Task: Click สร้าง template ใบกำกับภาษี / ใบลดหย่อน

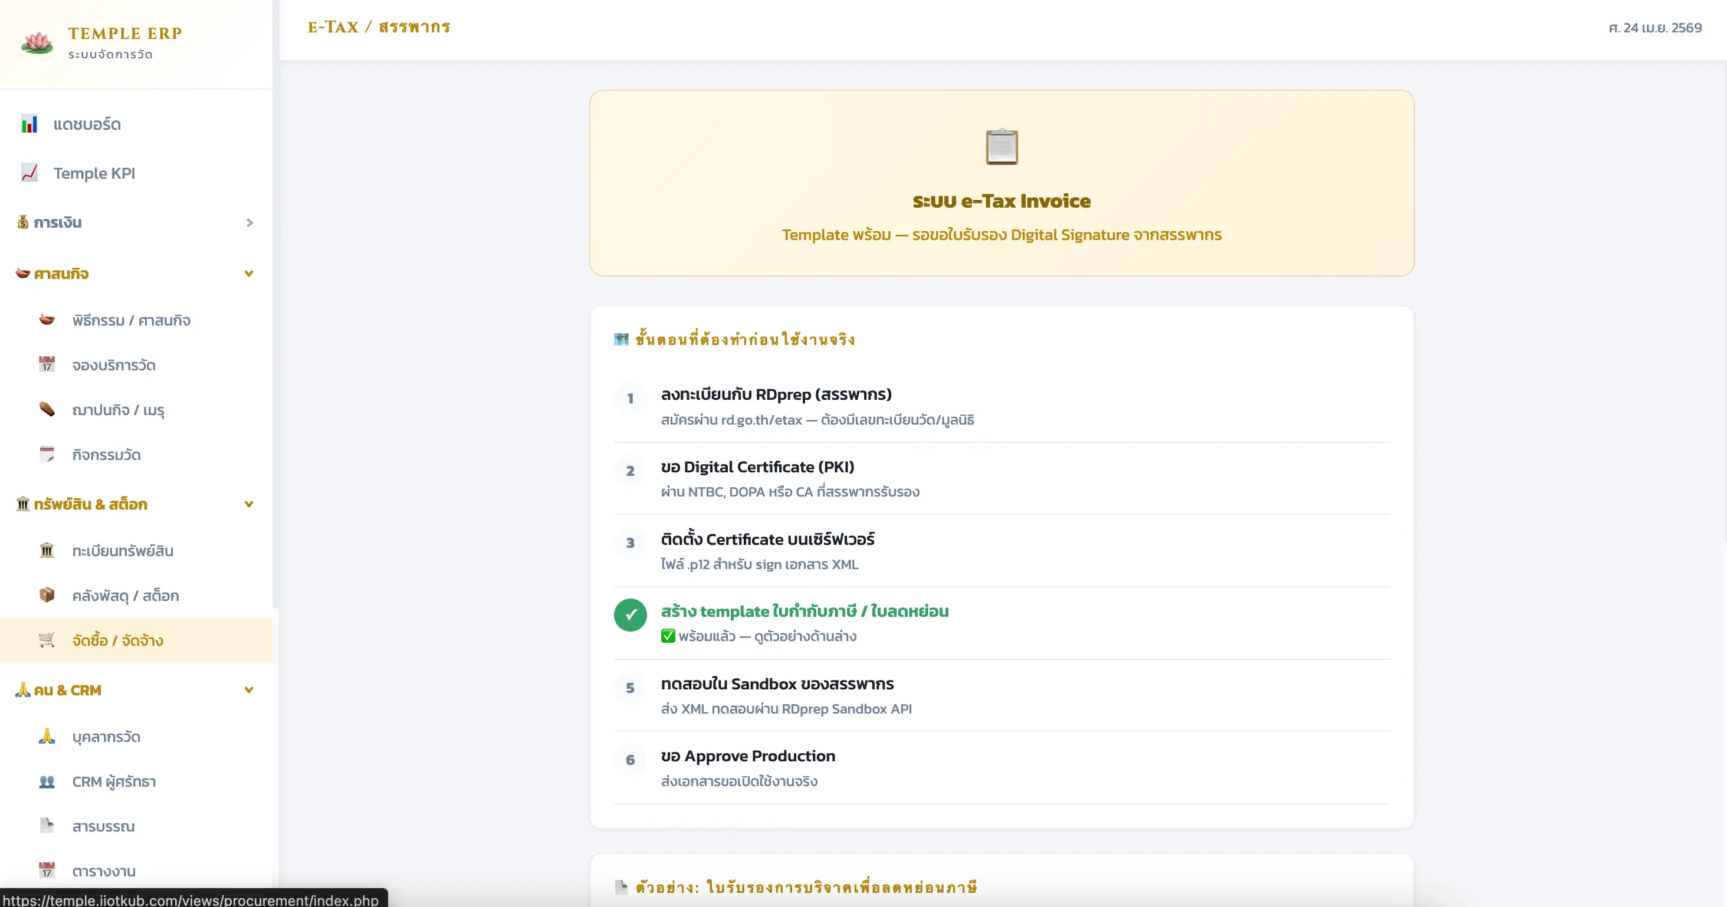Action: 805,612
